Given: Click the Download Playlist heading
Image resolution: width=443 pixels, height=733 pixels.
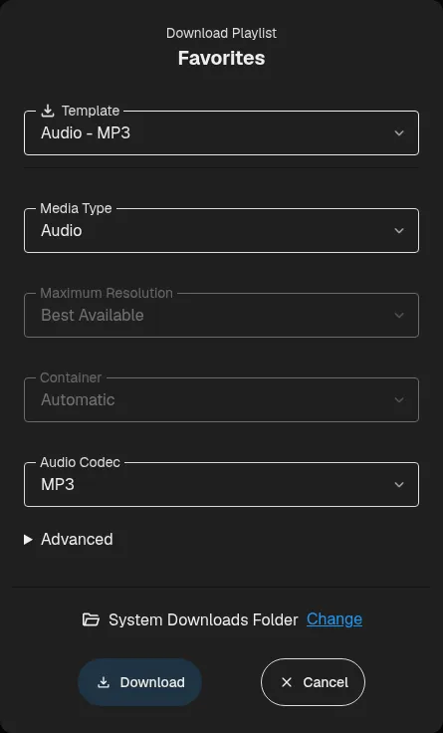Looking at the screenshot, I should click(x=221, y=33).
